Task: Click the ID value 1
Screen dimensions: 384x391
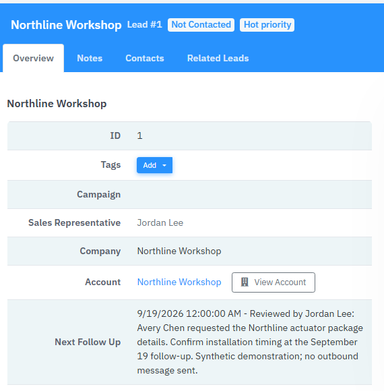Action: point(139,136)
